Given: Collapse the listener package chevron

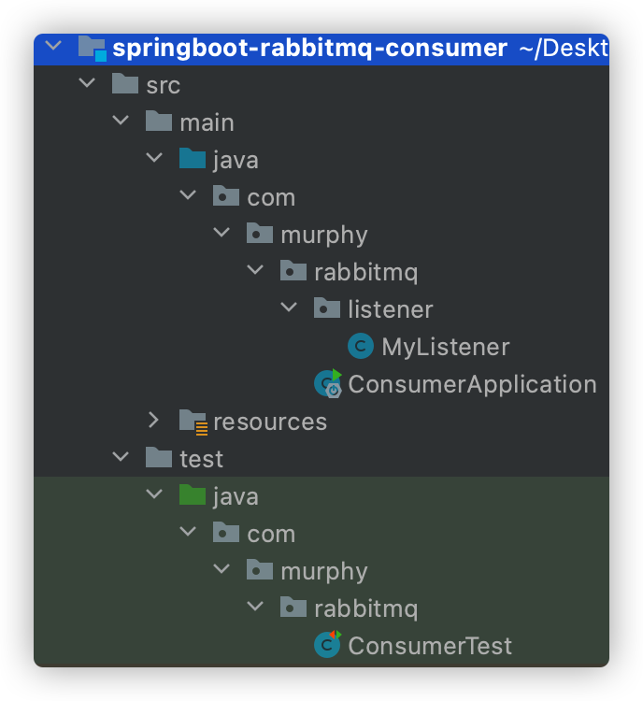Looking at the screenshot, I should [289, 308].
